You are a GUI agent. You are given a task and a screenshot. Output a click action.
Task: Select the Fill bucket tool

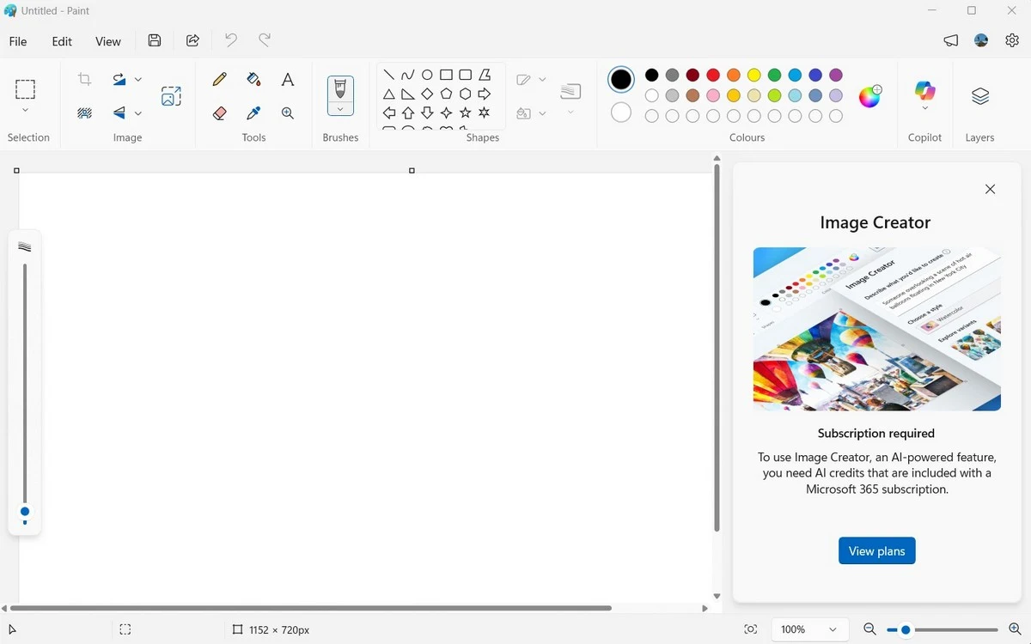click(253, 79)
